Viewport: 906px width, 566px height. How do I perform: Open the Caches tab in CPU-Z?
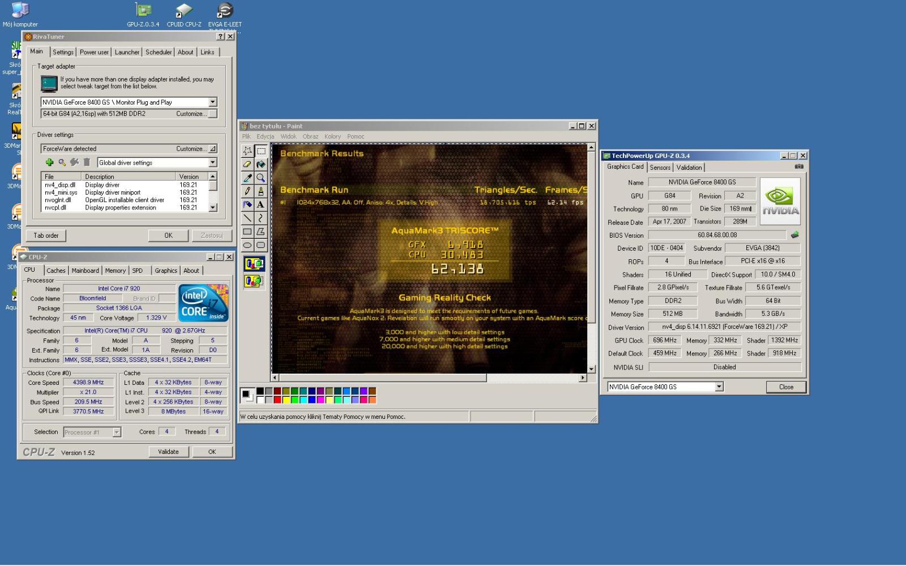tap(56, 271)
